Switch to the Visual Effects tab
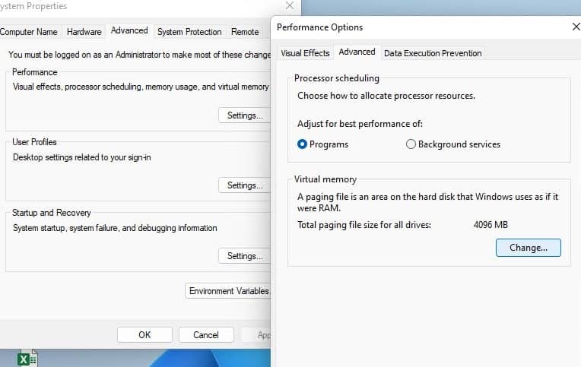Screen dimensions: 581x367 (x=305, y=53)
